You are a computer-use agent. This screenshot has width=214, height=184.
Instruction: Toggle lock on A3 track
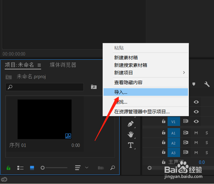click(163, 152)
